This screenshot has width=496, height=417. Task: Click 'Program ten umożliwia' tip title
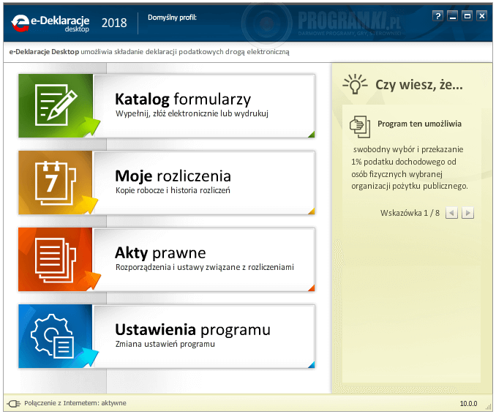pyautogui.click(x=419, y=124)
